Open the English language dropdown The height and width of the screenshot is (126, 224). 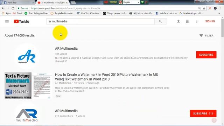point(132,2)
